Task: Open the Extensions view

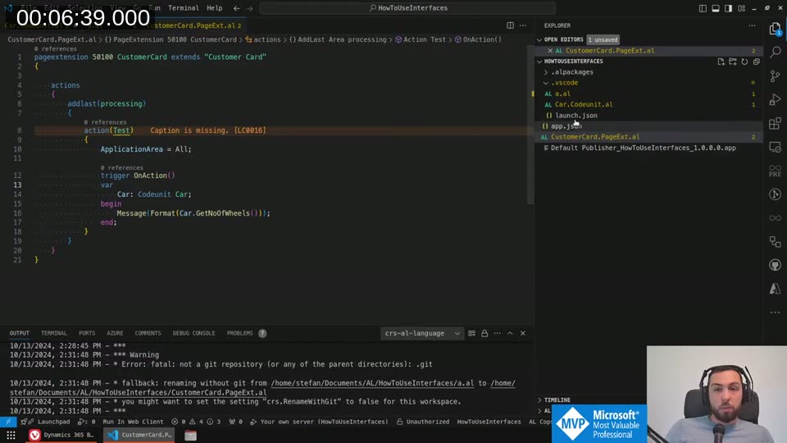Action: pyautogui.click(x=775, y=124)
